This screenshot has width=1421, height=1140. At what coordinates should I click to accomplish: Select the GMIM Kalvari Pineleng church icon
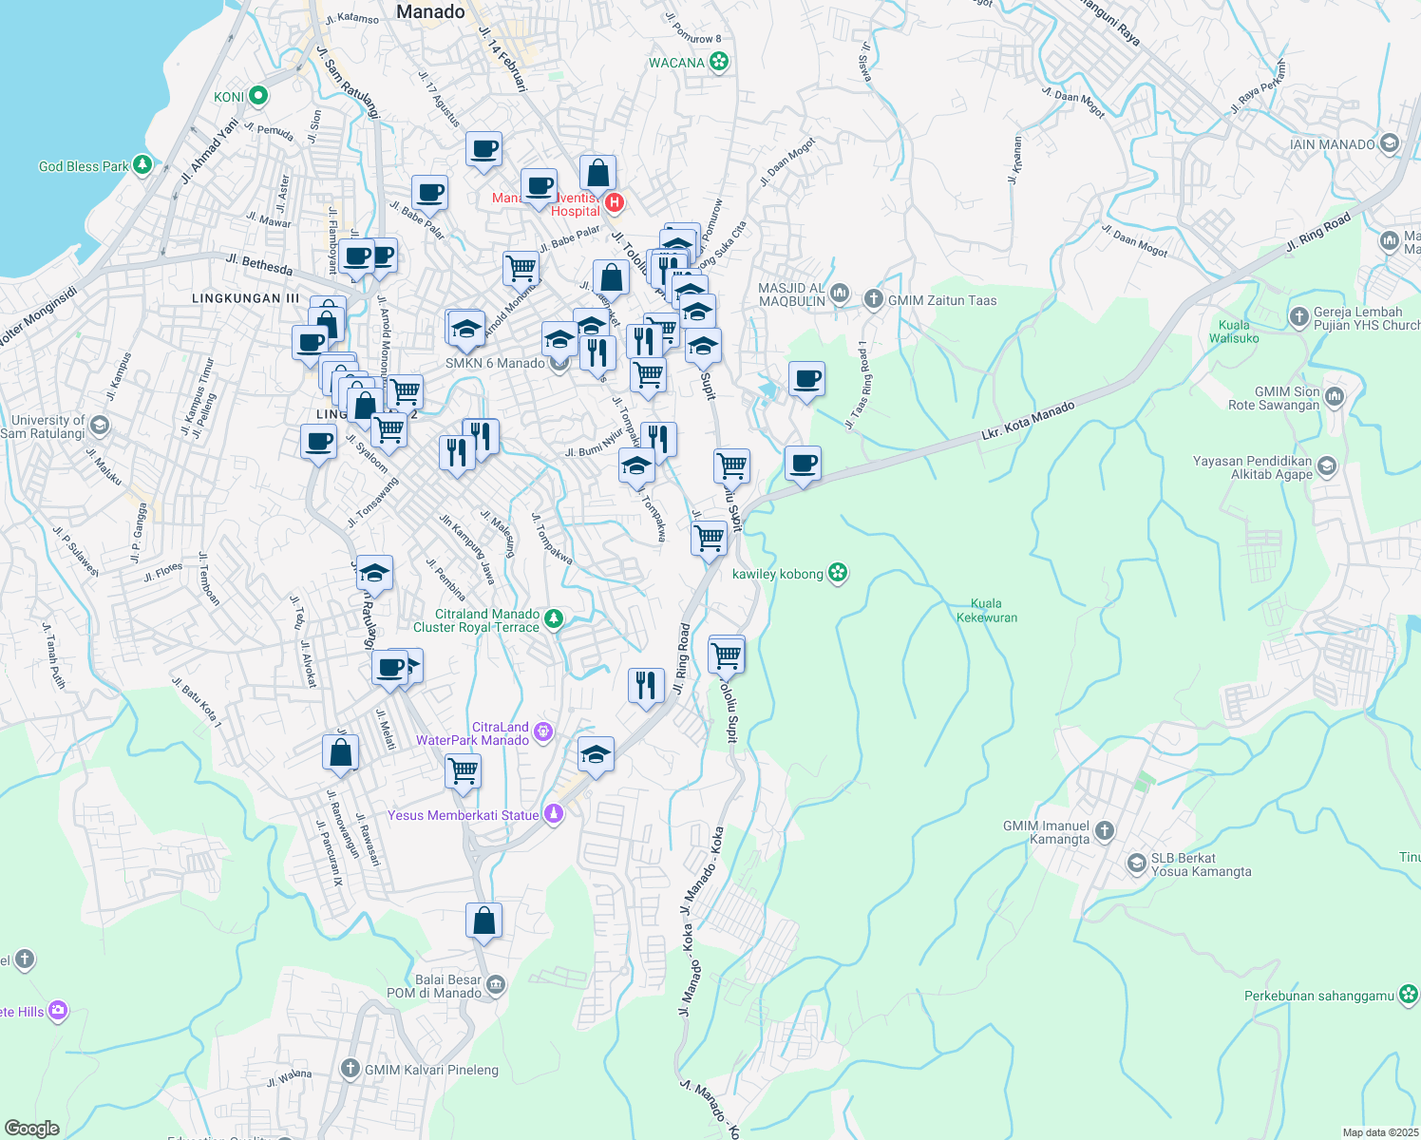(351, 1069)
